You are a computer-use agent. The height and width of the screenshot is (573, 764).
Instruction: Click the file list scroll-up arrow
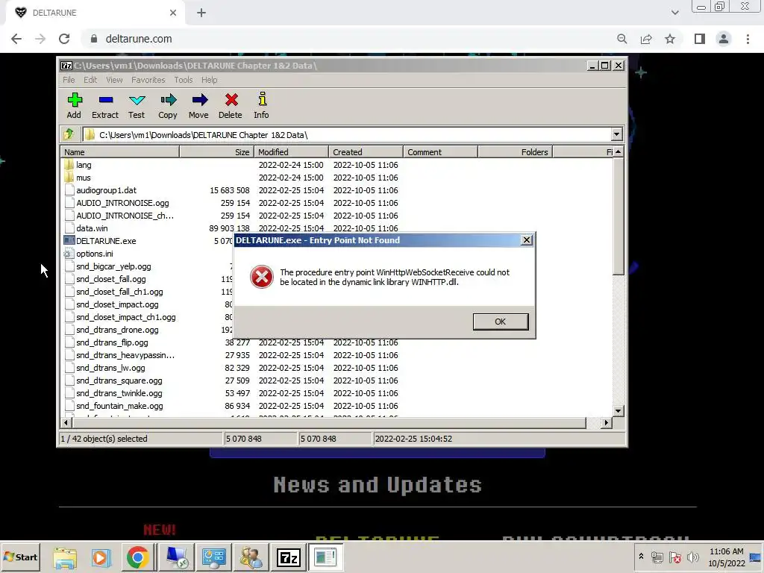pyautogui.click(x=618, y=152)
